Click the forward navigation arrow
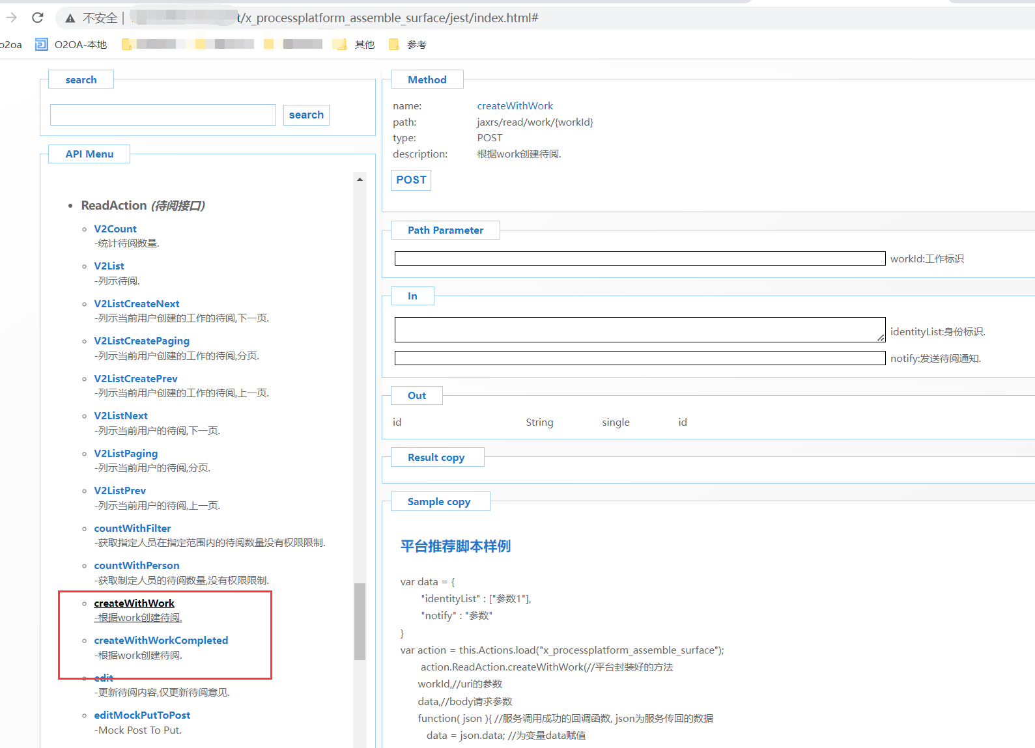Viewport: 1035px width, 748px height. point(11,18)
